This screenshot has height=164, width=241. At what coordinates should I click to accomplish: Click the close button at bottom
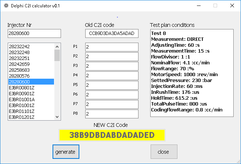[x=164, y=152]
